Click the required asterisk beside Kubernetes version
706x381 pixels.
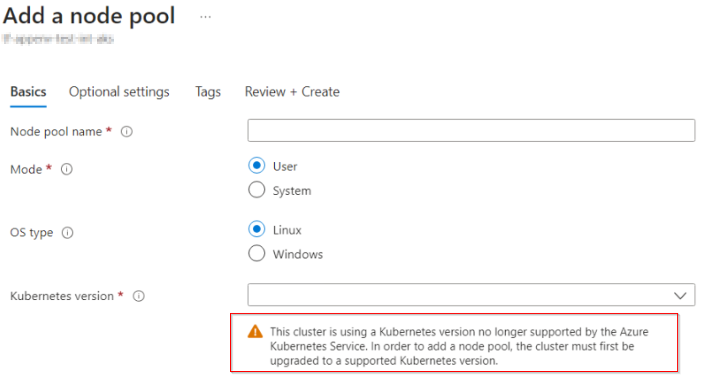click(120, 294)
